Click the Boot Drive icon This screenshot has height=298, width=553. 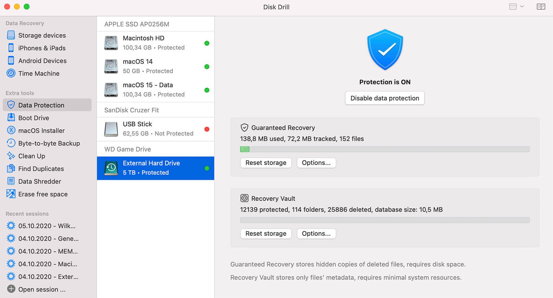click(x=11, y=118)
